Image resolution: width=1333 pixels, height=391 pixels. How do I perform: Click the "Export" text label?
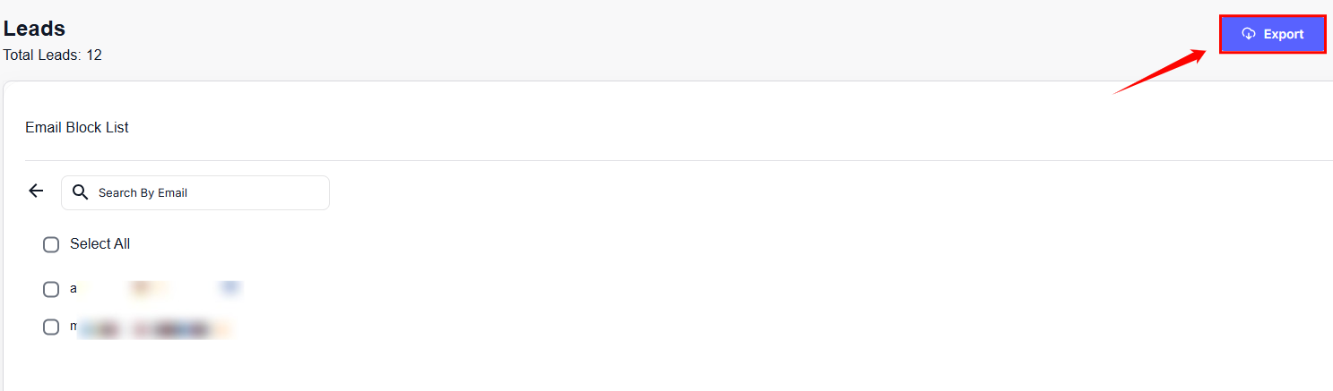point(1284,34)
